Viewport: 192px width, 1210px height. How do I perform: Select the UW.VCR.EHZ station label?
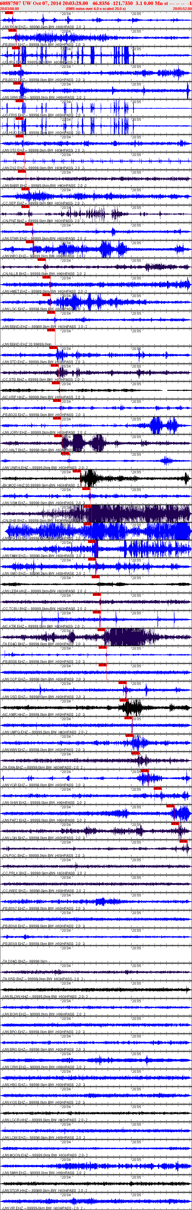(x=44, y=785)
